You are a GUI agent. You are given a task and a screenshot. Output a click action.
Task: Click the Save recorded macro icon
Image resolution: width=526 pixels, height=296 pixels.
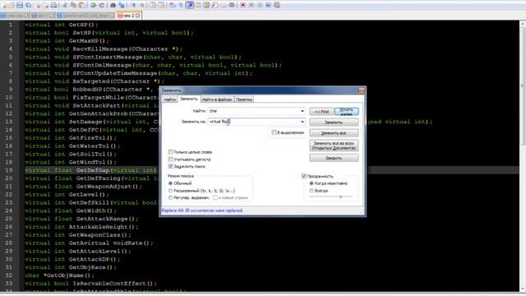[277, 5]
